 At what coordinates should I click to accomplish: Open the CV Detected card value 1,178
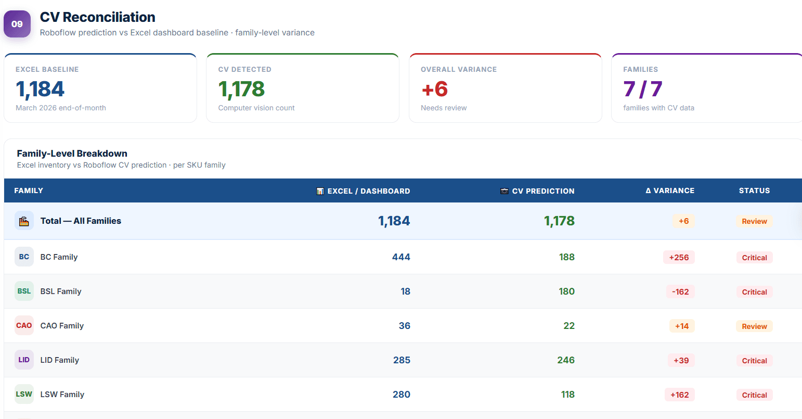pos(241,89)
